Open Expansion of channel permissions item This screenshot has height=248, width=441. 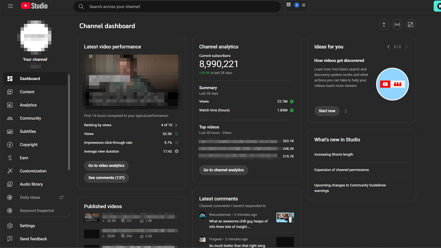[342, 170]
